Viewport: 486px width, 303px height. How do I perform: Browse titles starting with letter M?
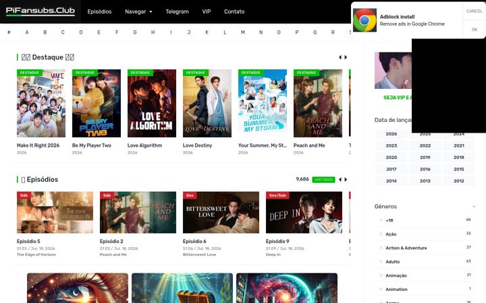[x=243, y=32]
